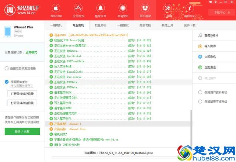This screenshot has height=162, width=236.
Task: Open 什么是固件缓存 help link
Action: coord(21,86)
